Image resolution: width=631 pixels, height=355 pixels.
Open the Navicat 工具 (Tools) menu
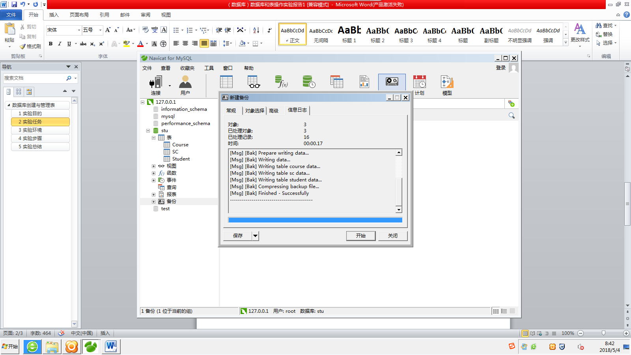209,68
